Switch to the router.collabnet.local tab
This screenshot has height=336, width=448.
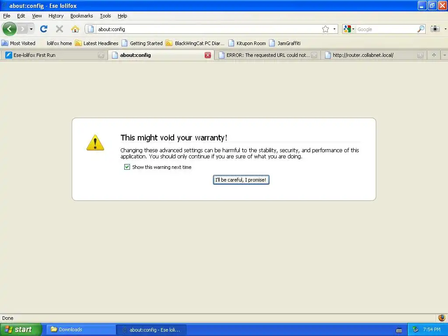[x=374, y=55]
